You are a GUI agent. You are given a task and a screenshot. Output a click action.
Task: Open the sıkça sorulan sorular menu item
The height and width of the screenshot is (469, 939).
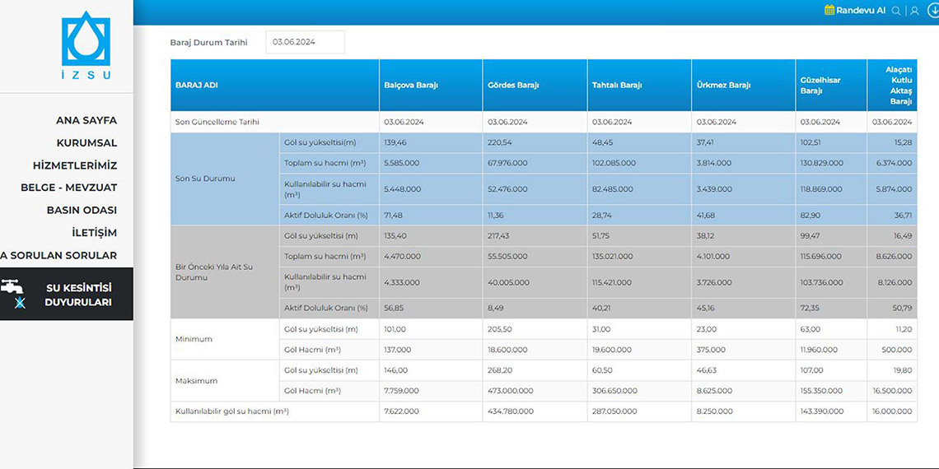(59, 255)
